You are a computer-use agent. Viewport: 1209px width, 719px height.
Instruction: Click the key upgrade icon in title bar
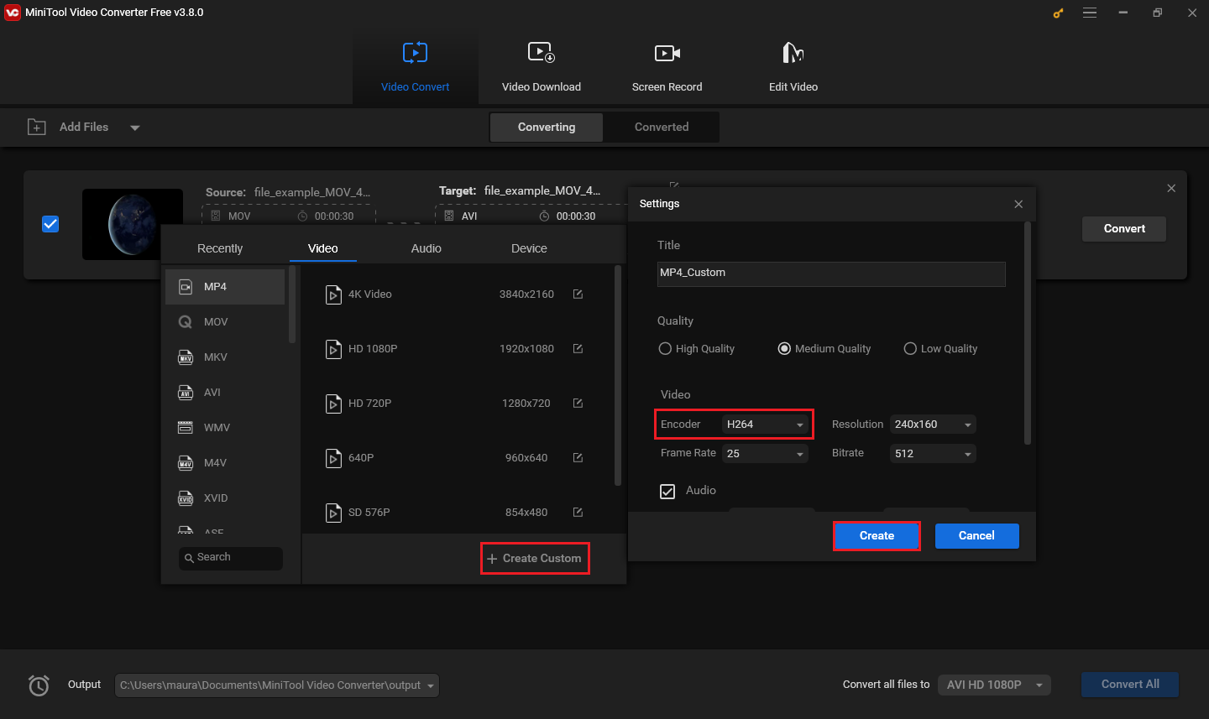click(x=1058, y=13)
